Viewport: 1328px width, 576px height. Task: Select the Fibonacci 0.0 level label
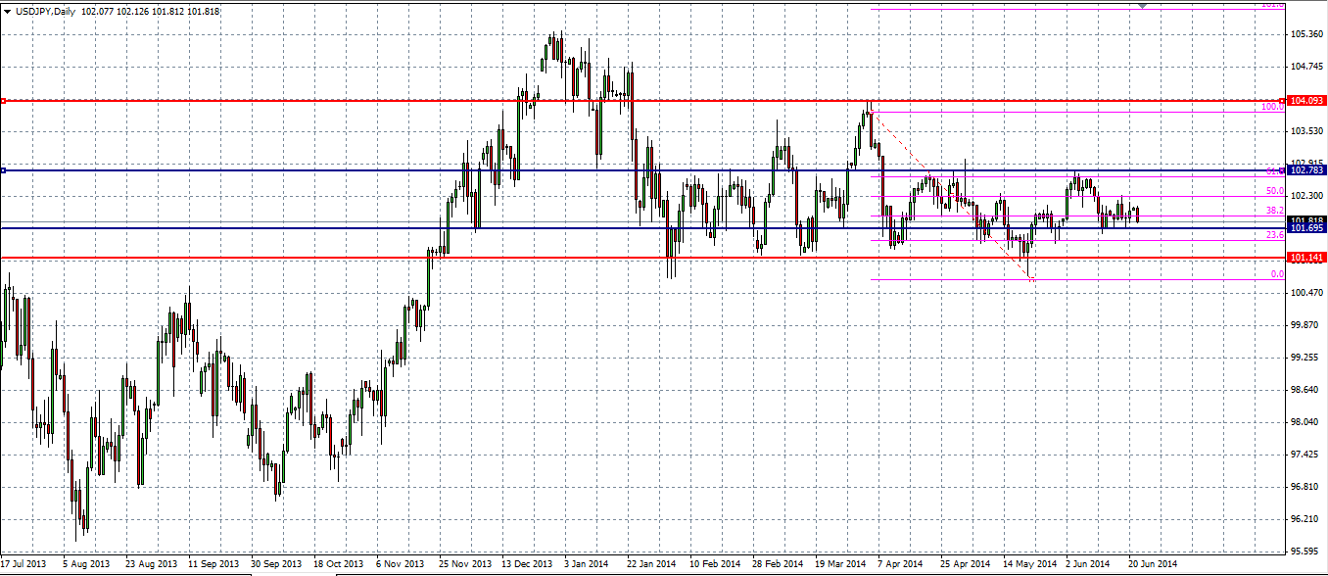tap(1277, 274)
